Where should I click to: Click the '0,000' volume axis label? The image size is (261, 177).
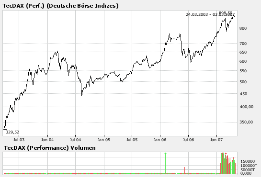(246, 173)
